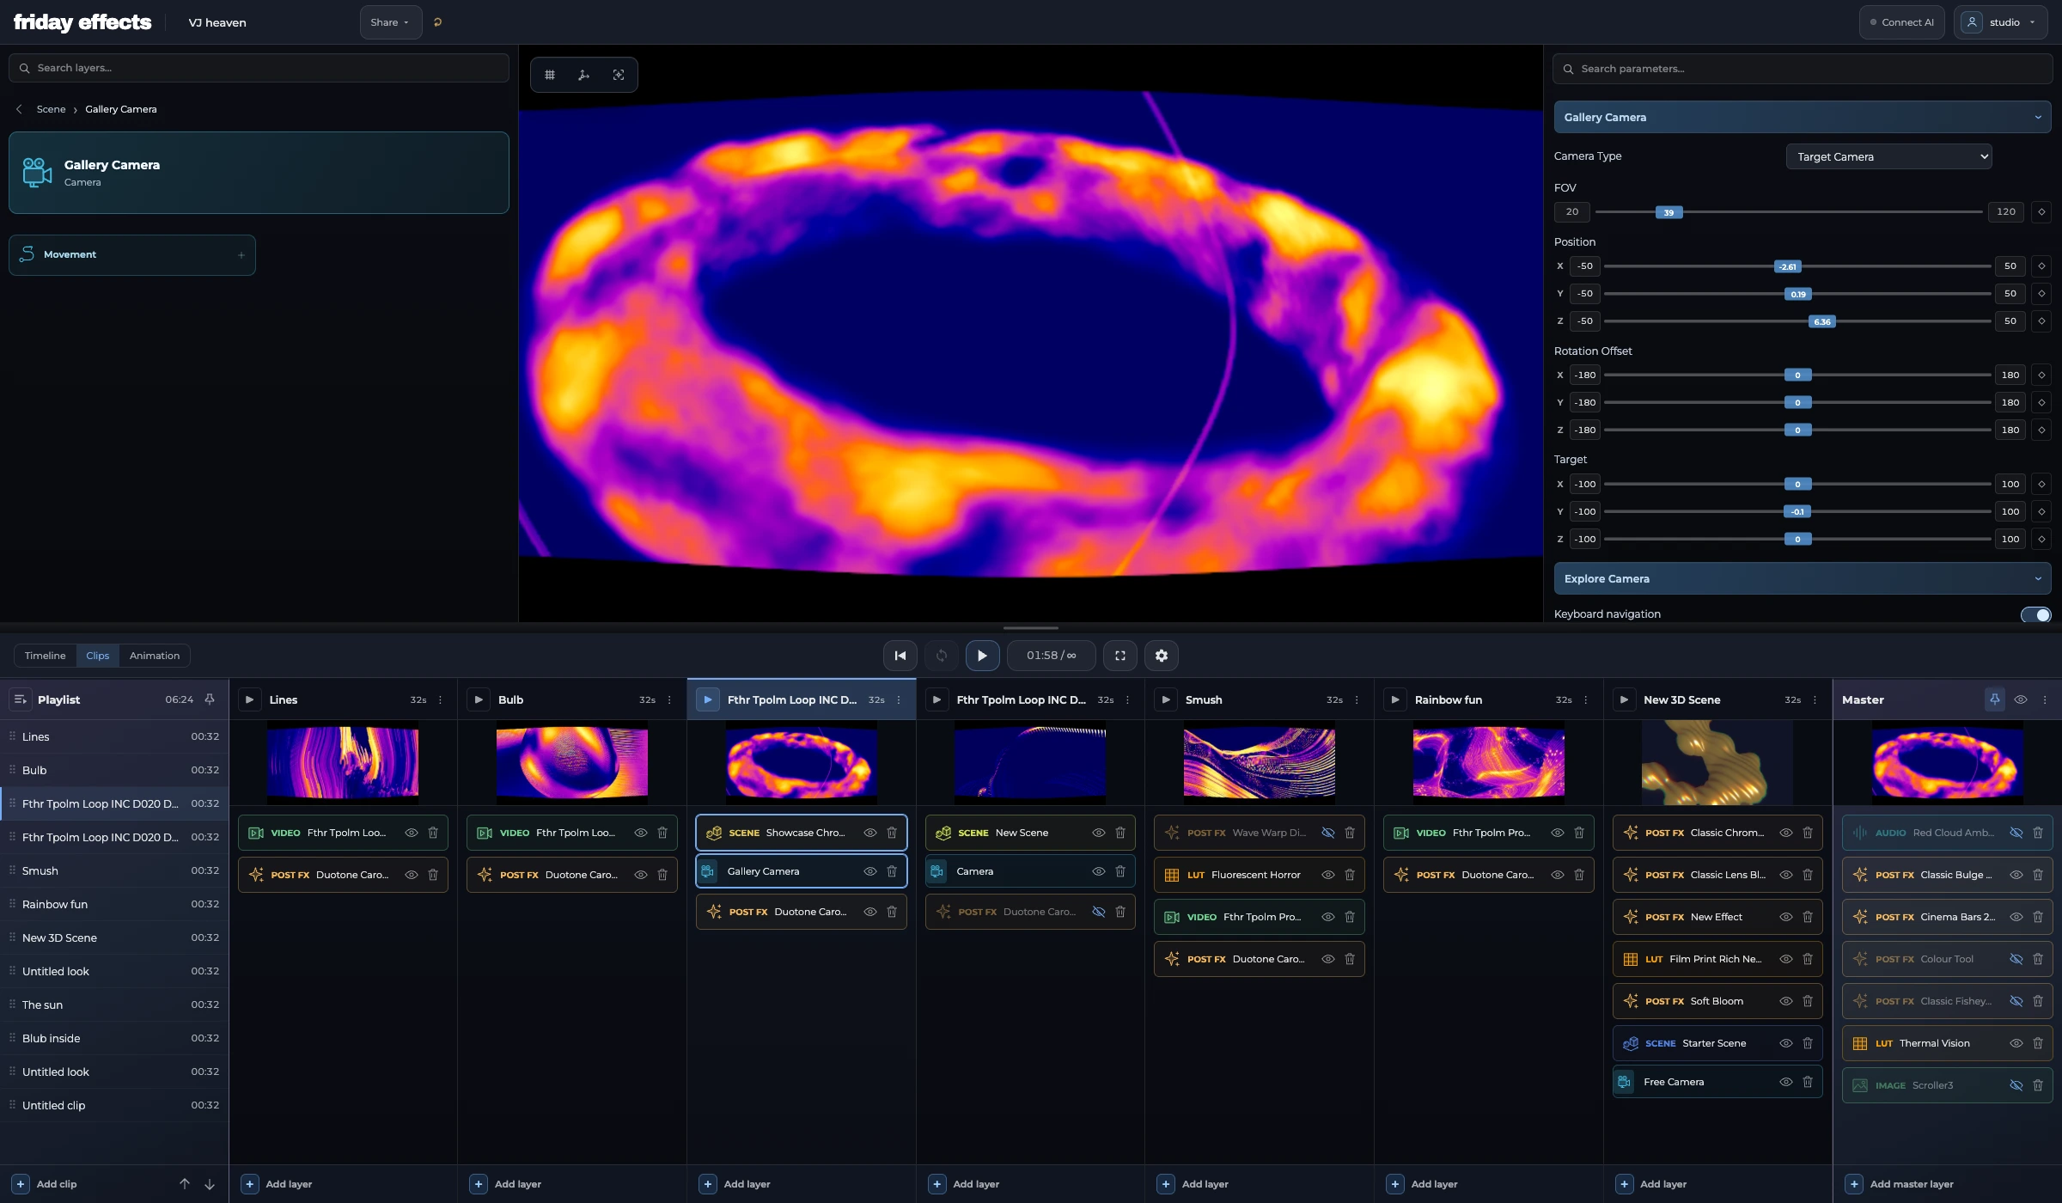This screenshot has width=2062, height=1203.
Task: Click the refresh icon next to Share
Action: point(437,22)
